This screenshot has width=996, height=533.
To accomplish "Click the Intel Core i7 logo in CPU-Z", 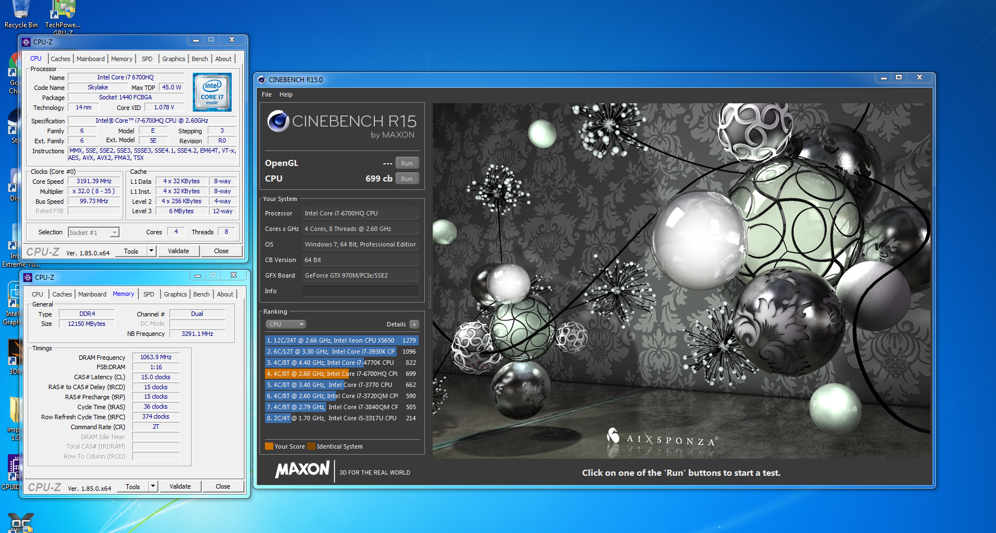I will [x=212, y=92].
